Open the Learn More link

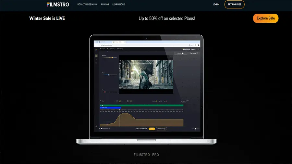pos(118,5)
